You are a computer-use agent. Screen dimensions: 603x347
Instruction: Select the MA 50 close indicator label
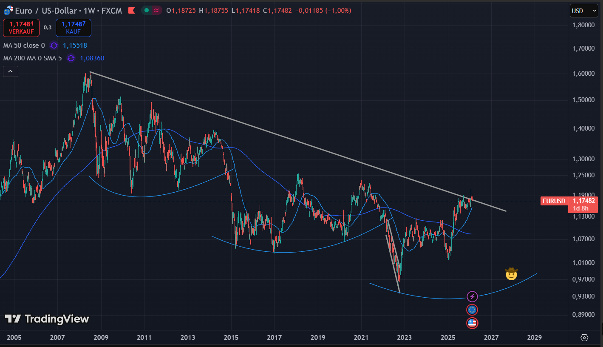click(24, 46)
